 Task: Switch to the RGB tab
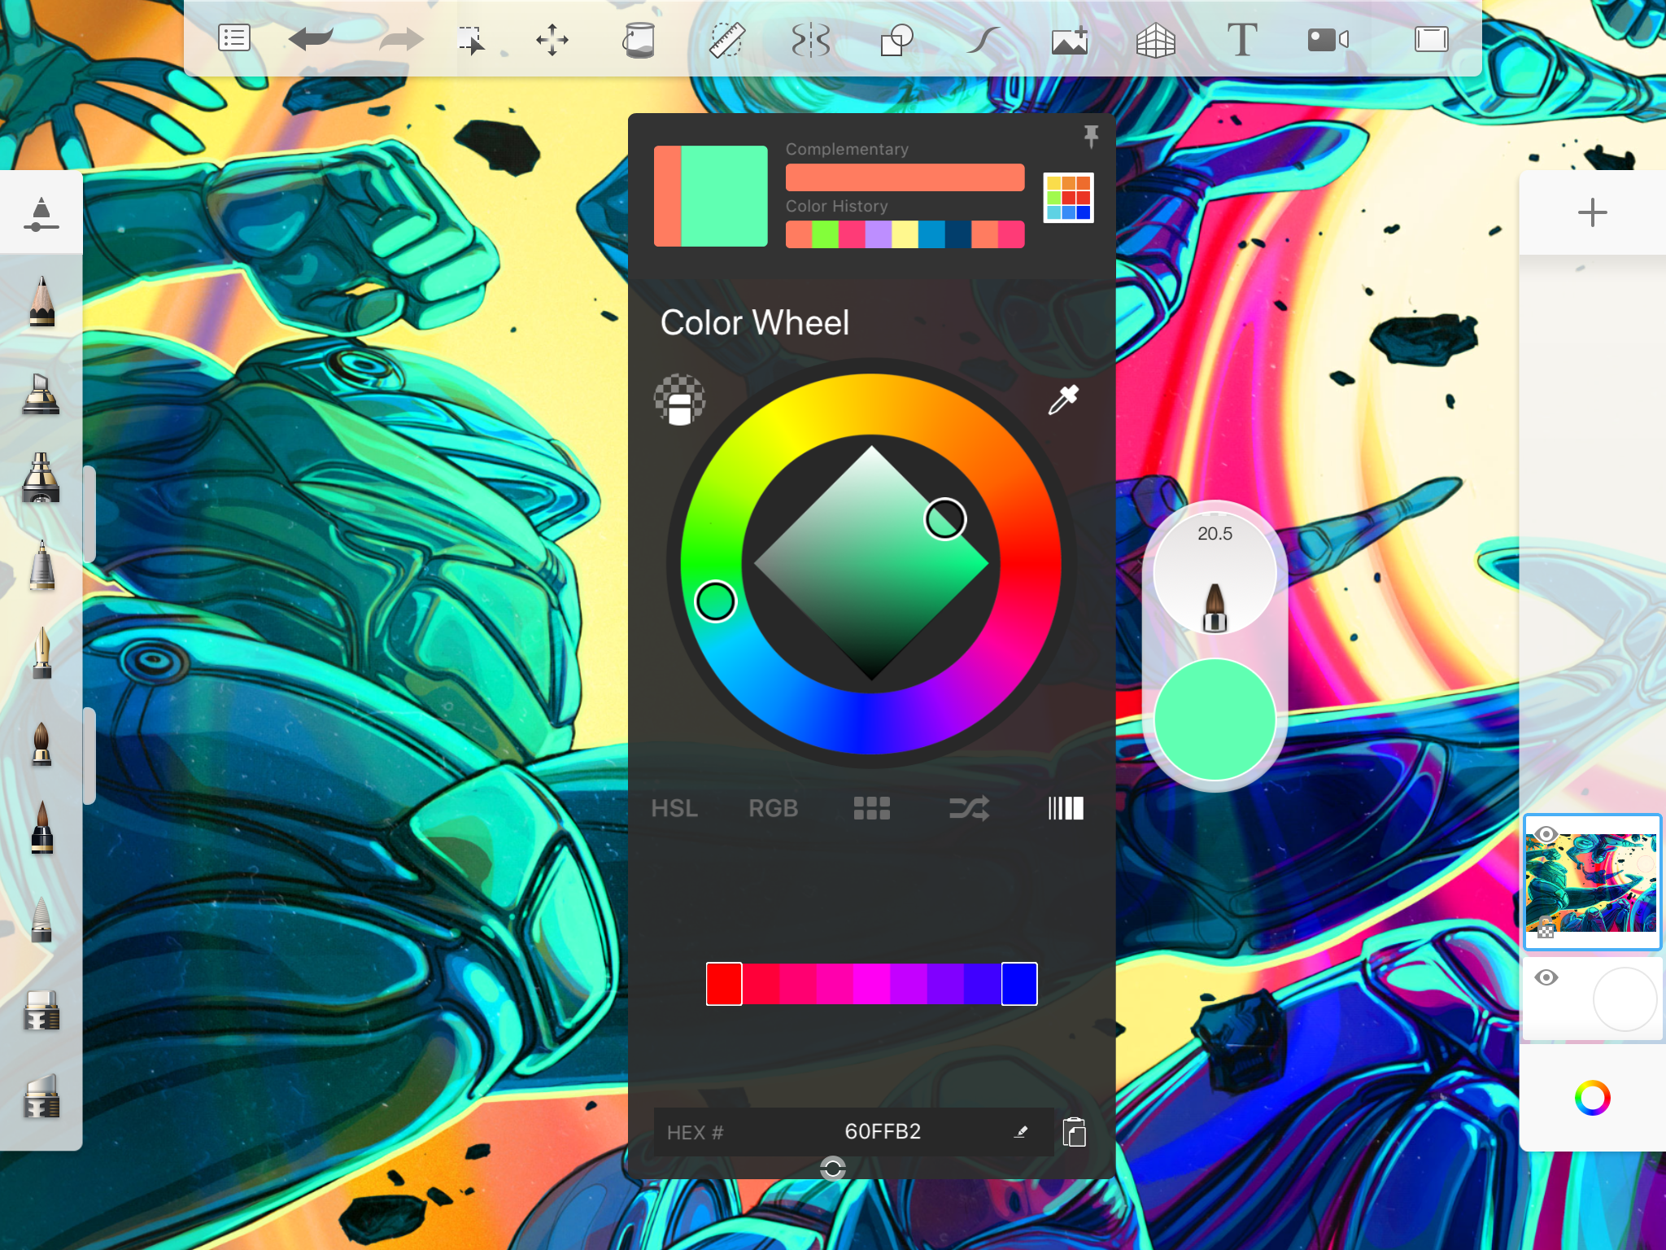coord(773,808)
